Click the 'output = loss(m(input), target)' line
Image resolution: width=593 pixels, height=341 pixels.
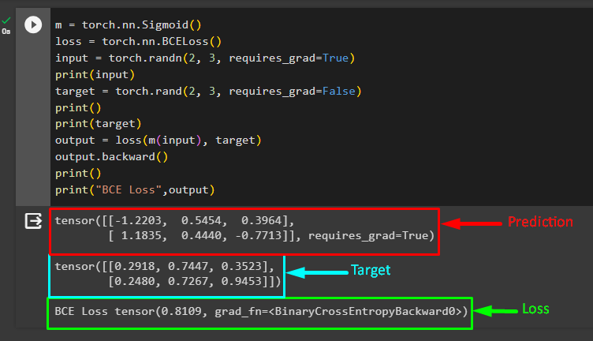158,141
